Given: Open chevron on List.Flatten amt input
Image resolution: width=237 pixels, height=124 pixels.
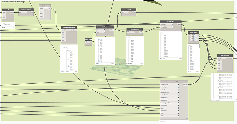Looking at the screenshot, I should (x=104, y=32).
